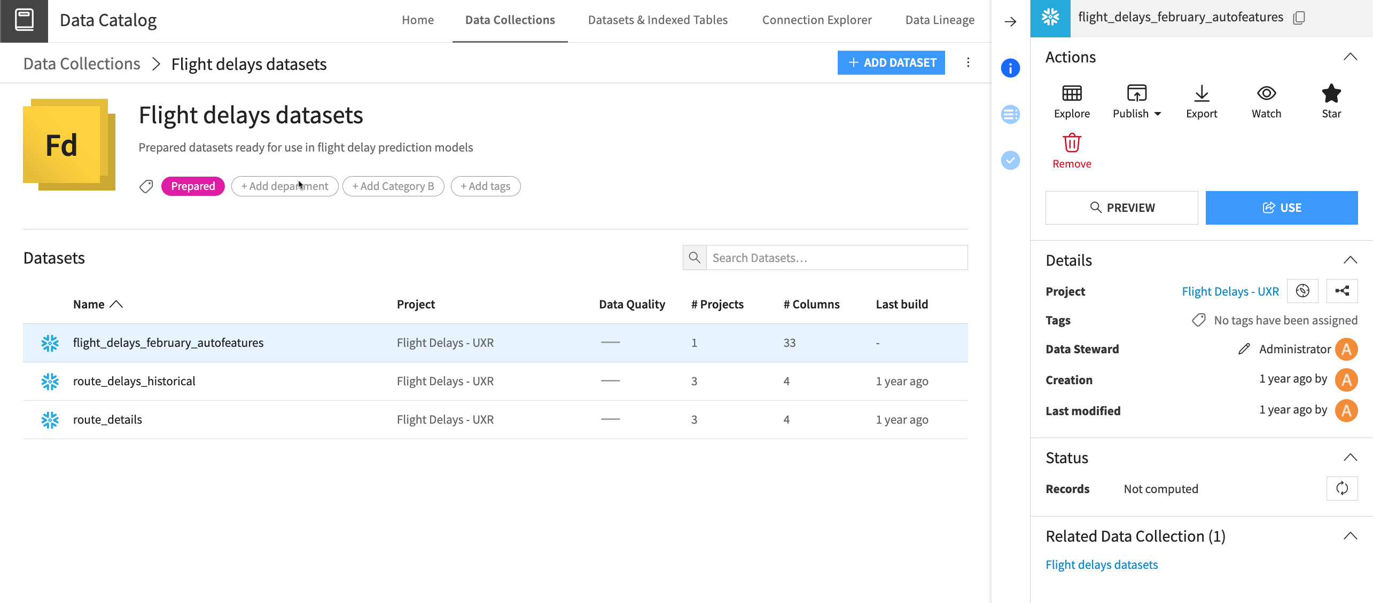Click Add tags chip
This screenshot has height=603, width=1373.
(486, 186)
